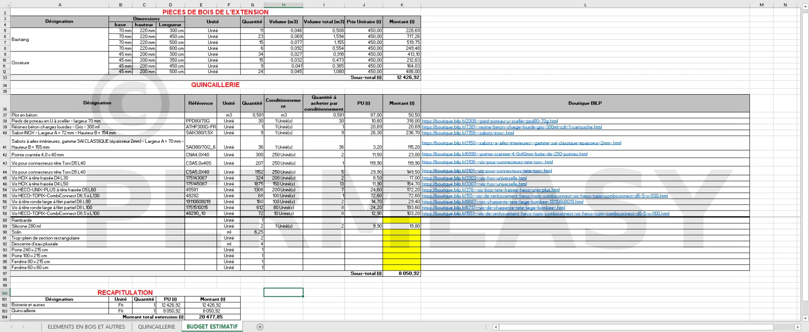Click the Boutique BILP column header cell

click(x=585, y=103)
